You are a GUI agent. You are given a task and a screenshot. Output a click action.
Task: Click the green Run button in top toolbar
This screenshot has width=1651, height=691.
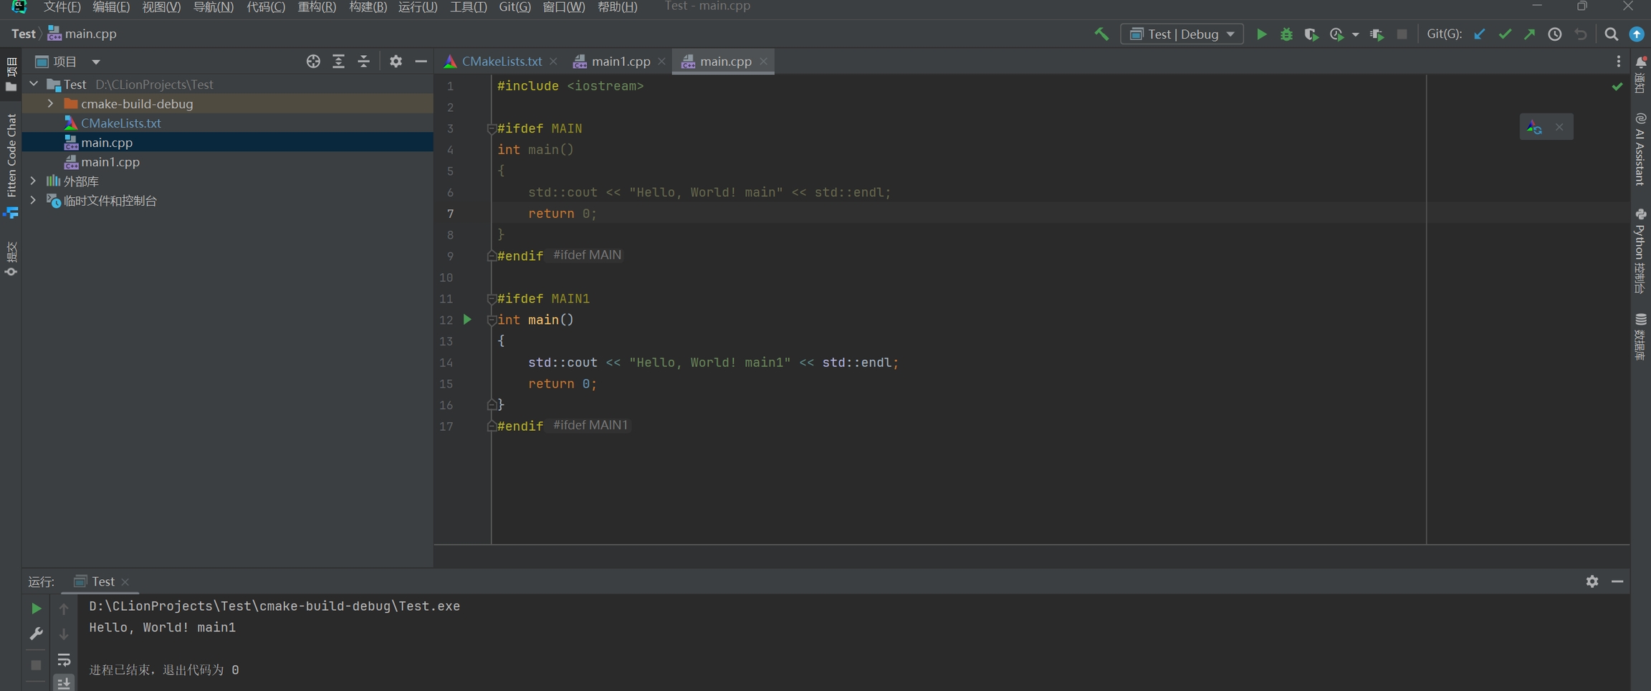click(1261, 34)
